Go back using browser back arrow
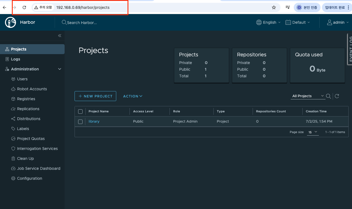This screenshot has width=352, height=209. [x=4, y=7]
